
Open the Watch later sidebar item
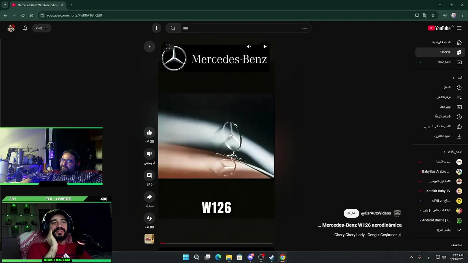pos(440,117)
